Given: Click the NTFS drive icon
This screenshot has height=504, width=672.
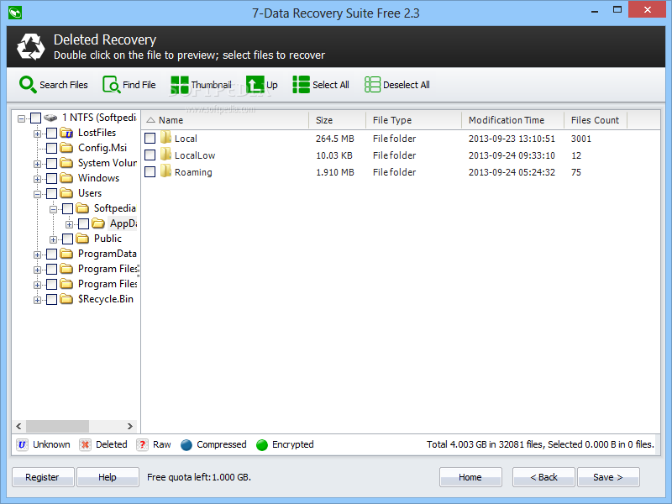Looking at the screenshot, I should click(x=50, y=118).
